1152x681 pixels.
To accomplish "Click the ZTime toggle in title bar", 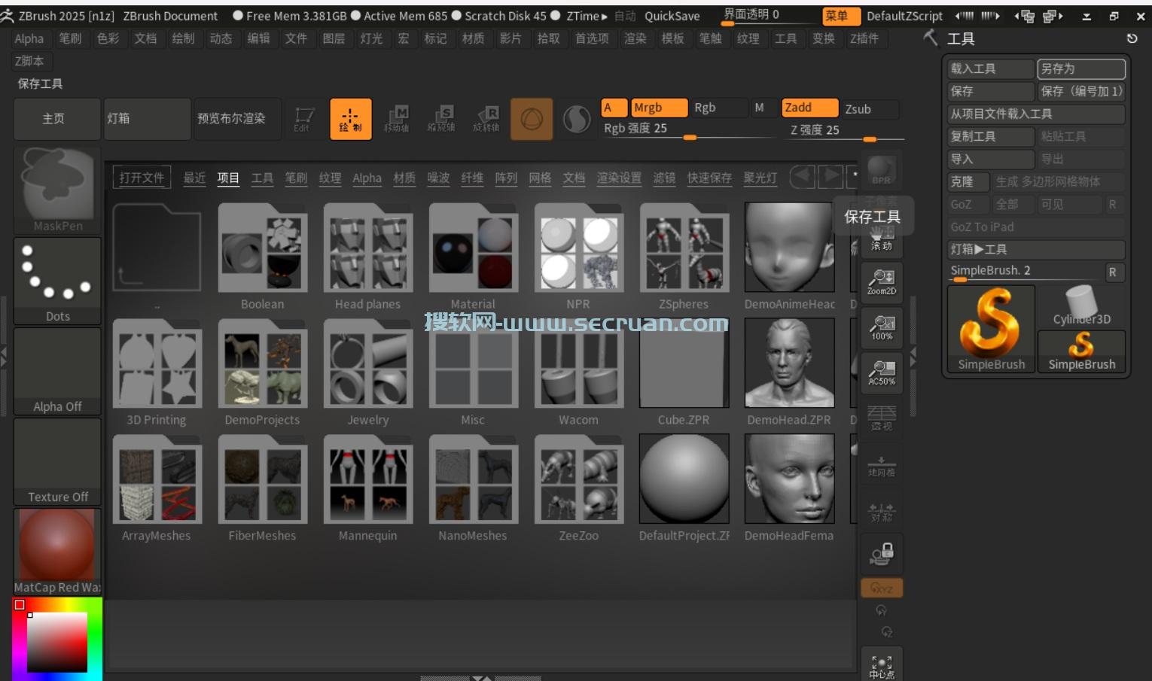I will coord(587,16).
